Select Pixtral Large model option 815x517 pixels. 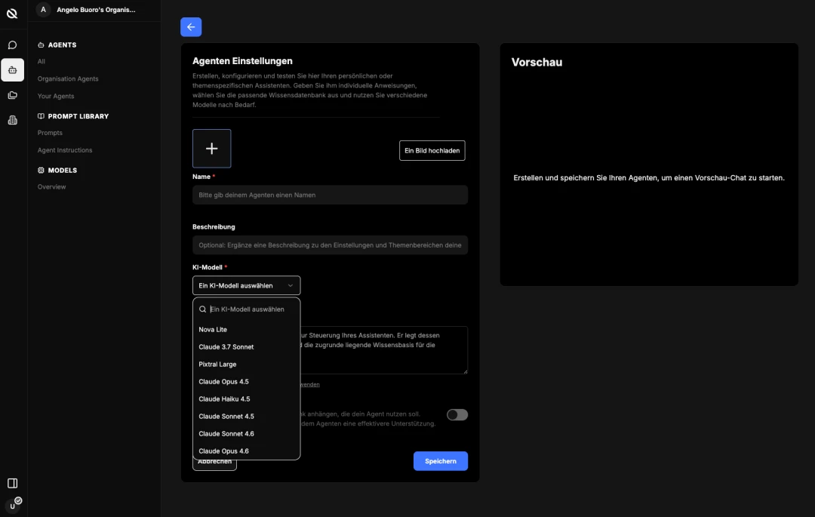(246, 365)
